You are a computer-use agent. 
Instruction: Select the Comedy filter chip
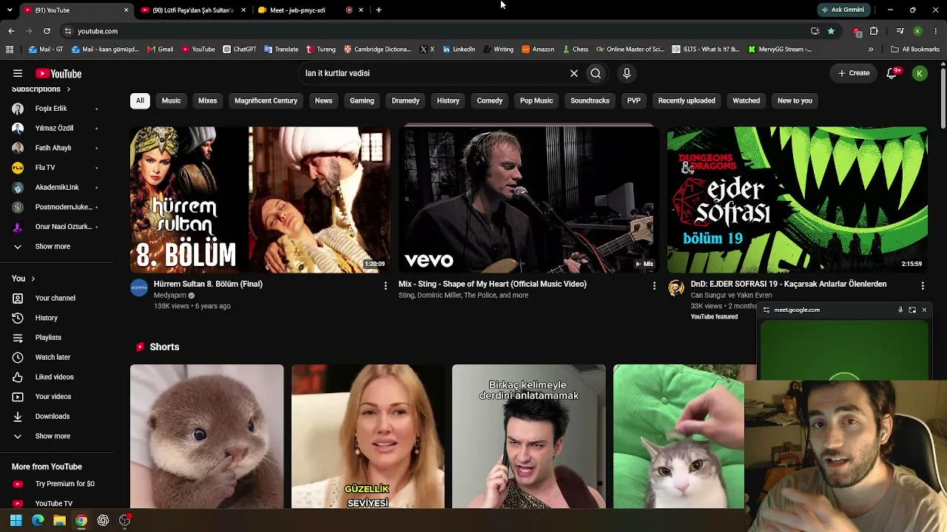point(490,100)
